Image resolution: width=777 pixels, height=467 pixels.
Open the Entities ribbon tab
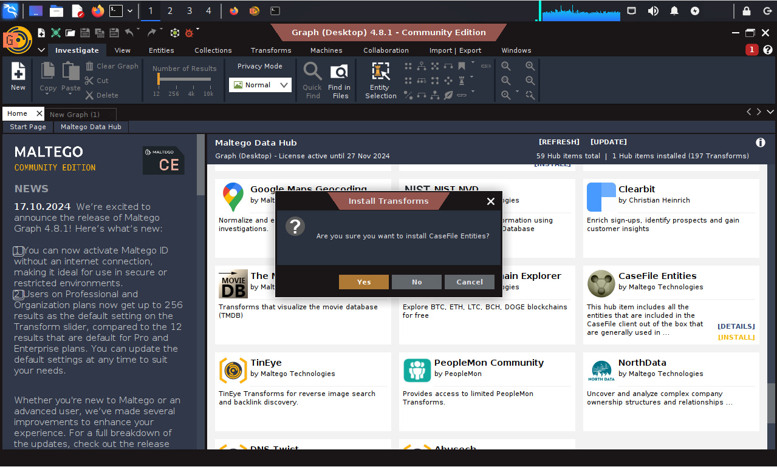[x=161, y=50]
